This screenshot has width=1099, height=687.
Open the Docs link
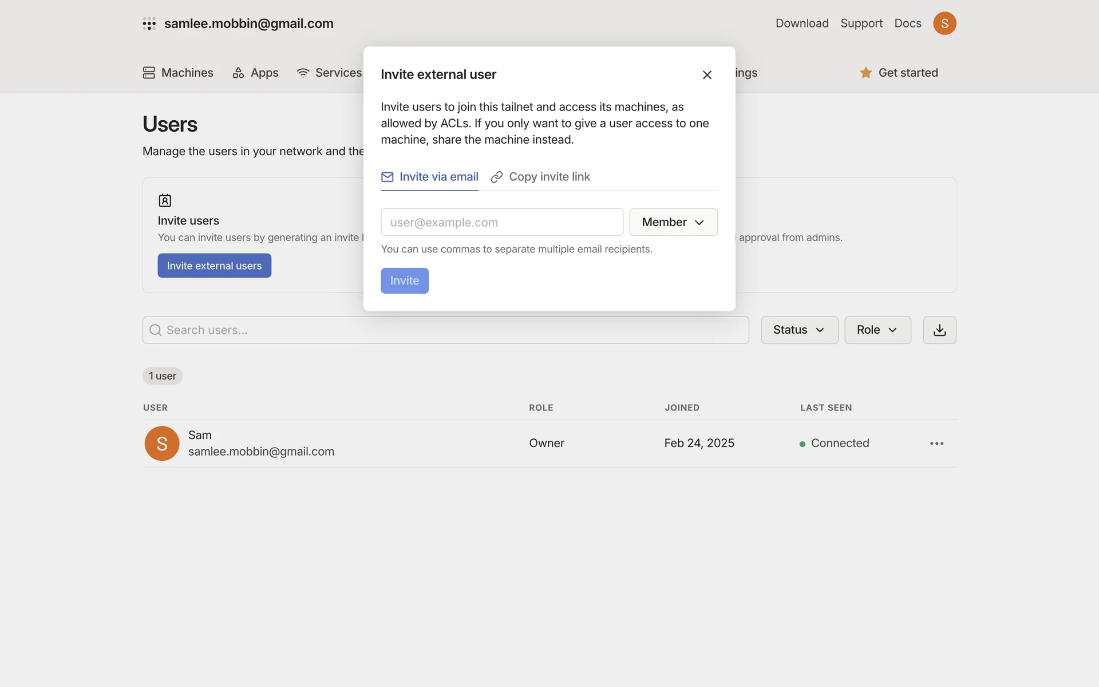click(x=907, y=23)
